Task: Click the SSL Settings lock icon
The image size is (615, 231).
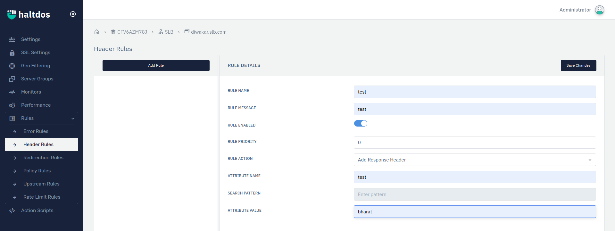Action: [x=12, y=53]
